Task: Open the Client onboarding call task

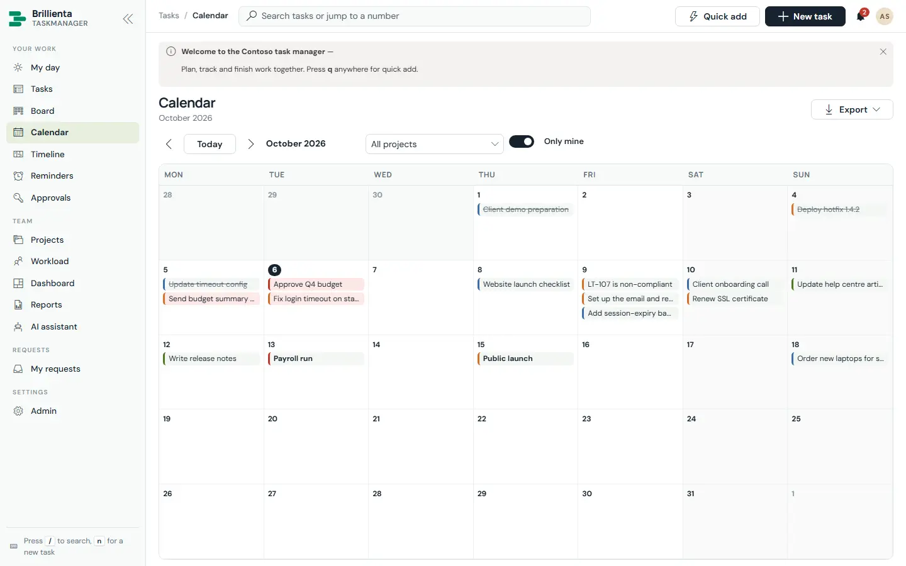Action: click(x=735, y=284)
